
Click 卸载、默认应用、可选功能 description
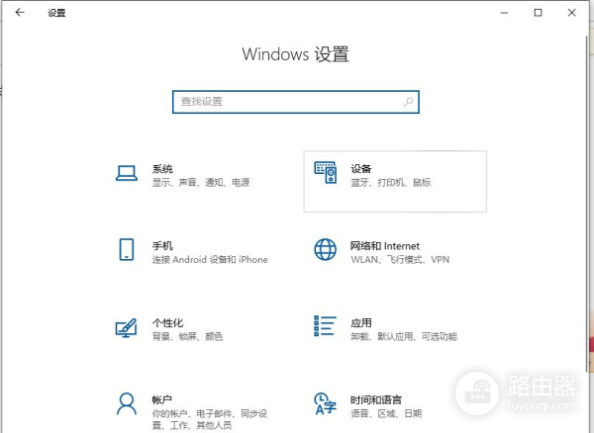404,336
